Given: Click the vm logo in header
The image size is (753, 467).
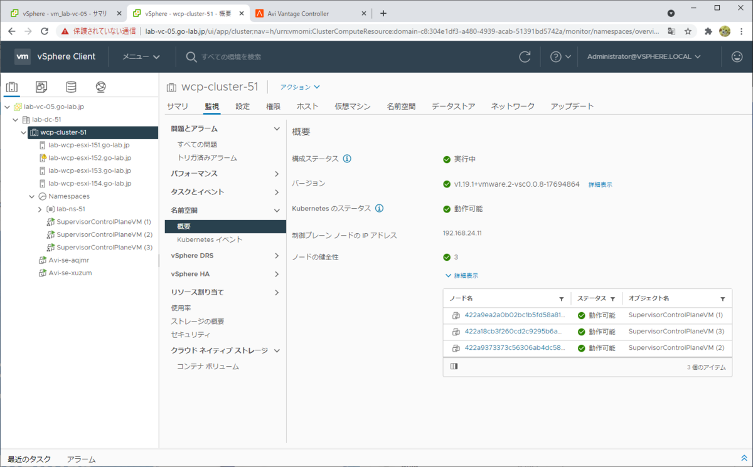Looking at the screenshot, I should click(23, 56).
